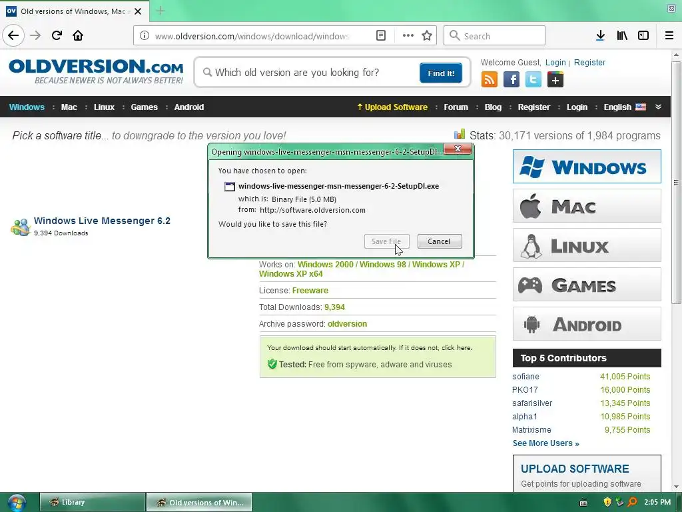The width and height of the screenshot is (682, 512).
Task: Close the Old versions of Windows tab
Action: point(138,11)
